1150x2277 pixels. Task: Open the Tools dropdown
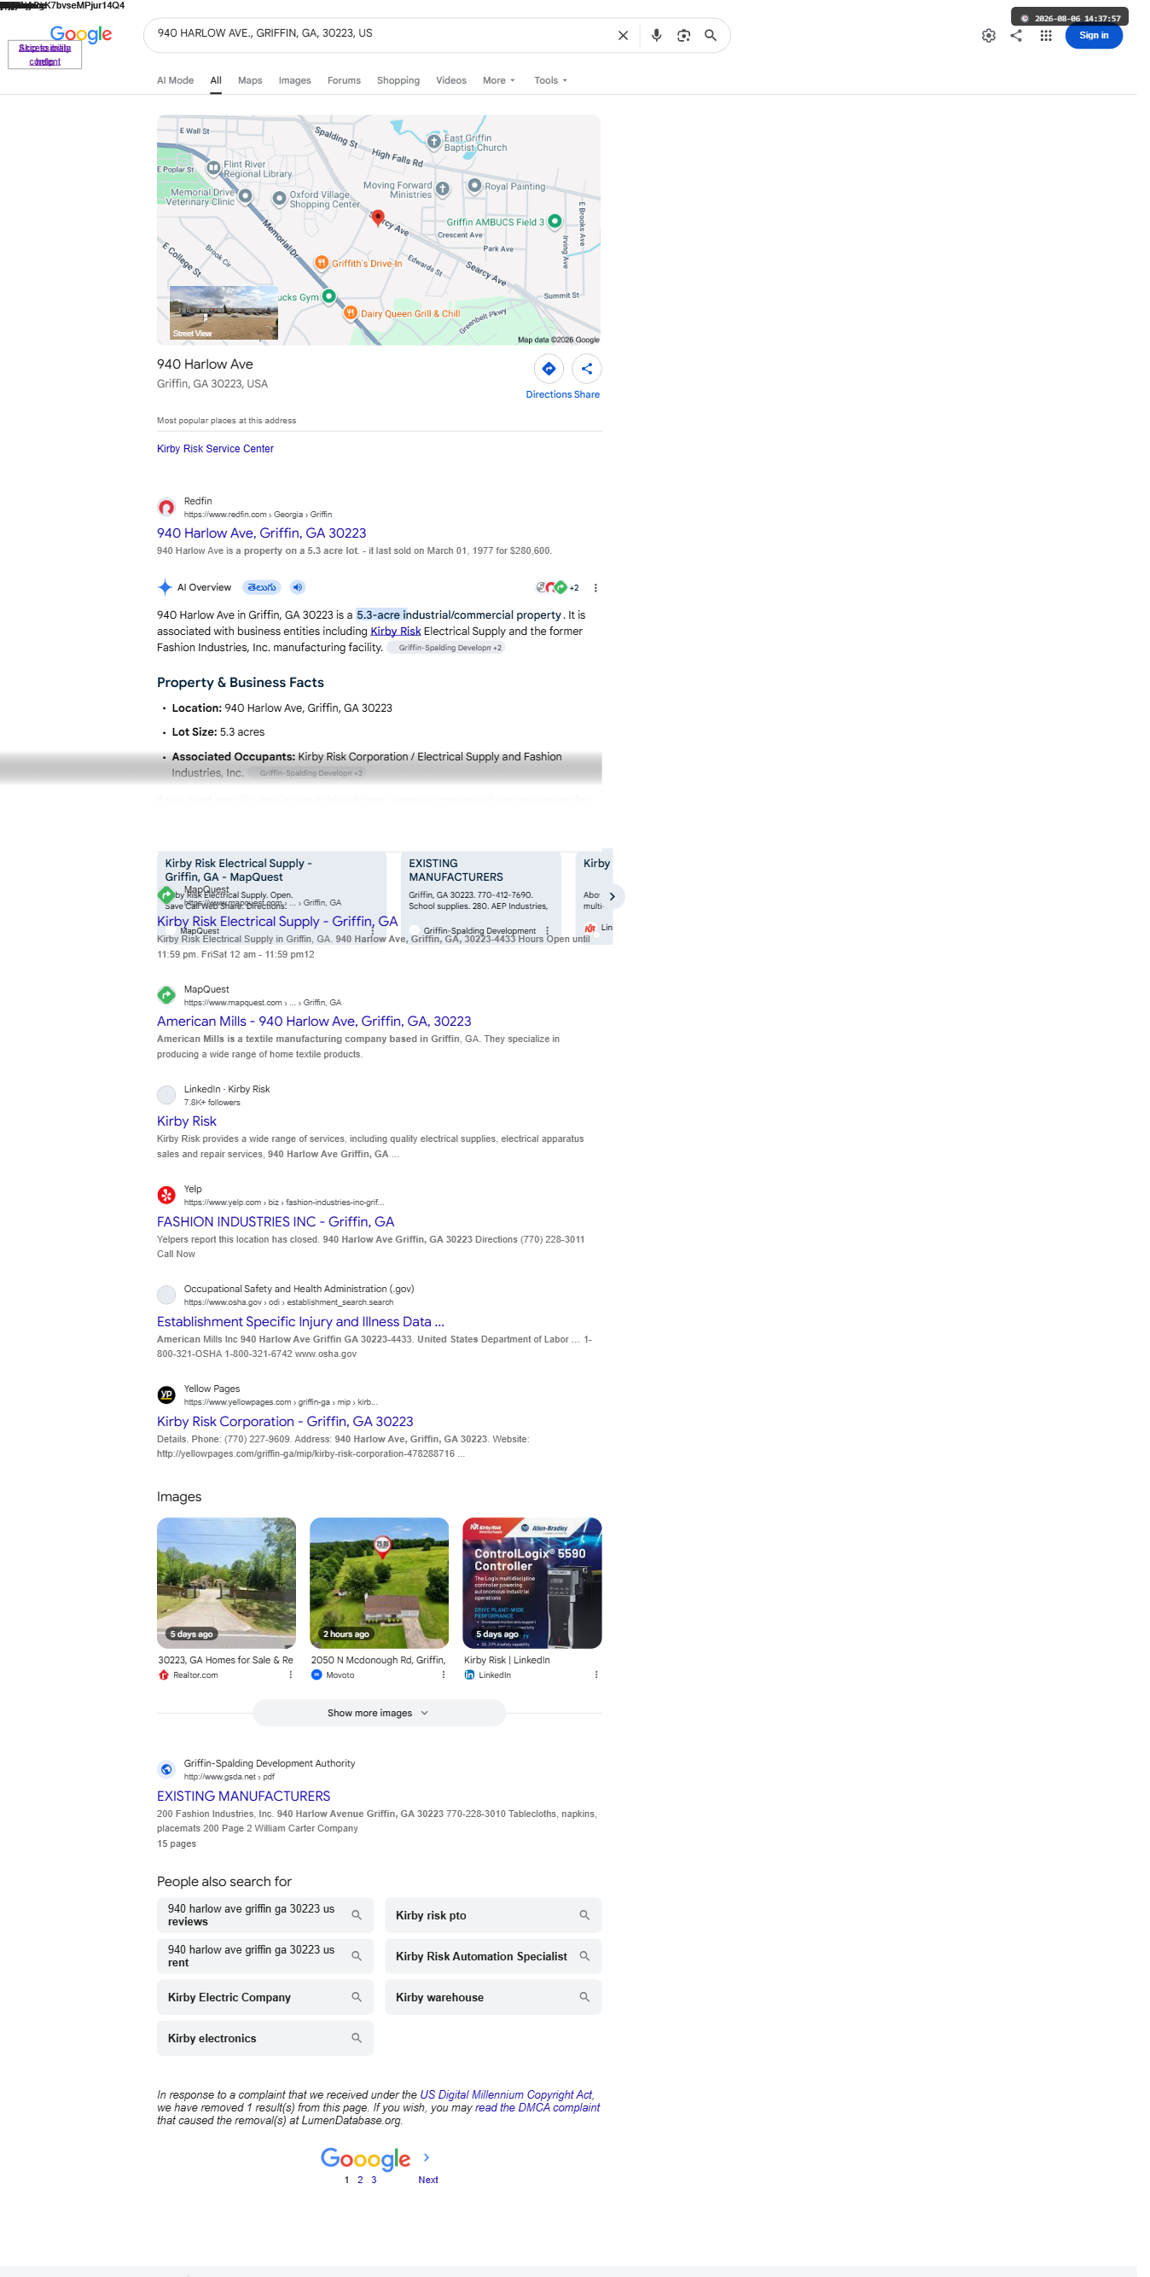click(x=550, y=80)
